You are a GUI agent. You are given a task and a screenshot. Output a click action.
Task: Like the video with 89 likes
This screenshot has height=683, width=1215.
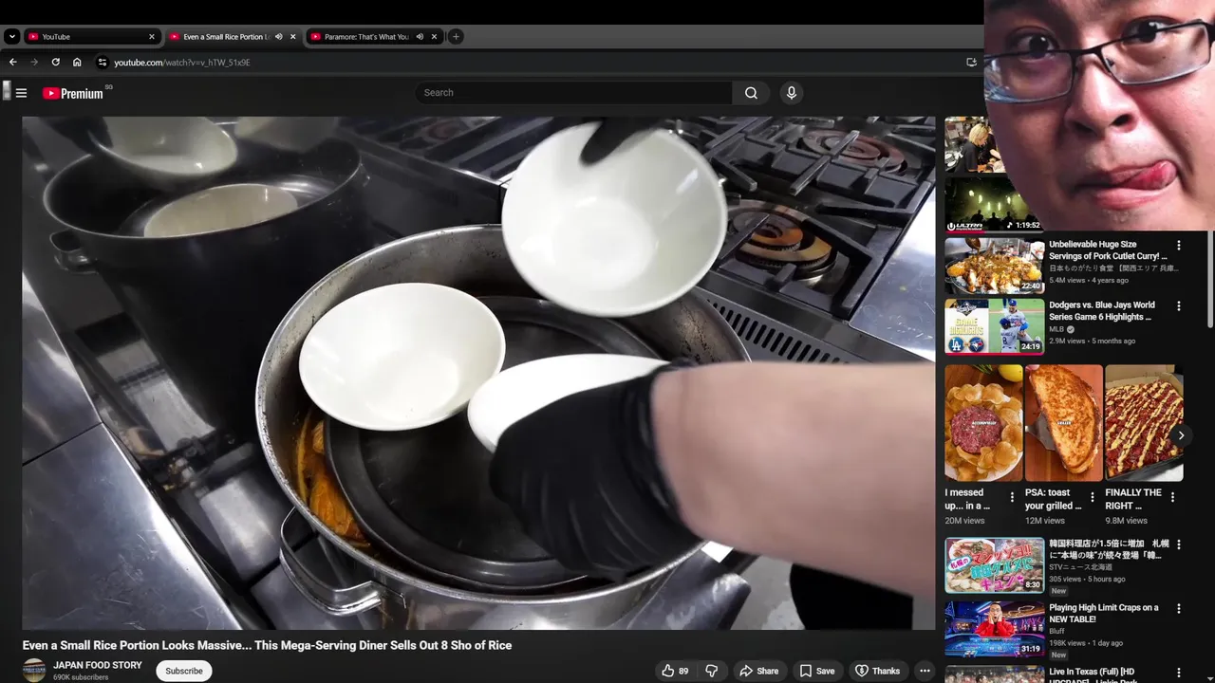point(676,671)
